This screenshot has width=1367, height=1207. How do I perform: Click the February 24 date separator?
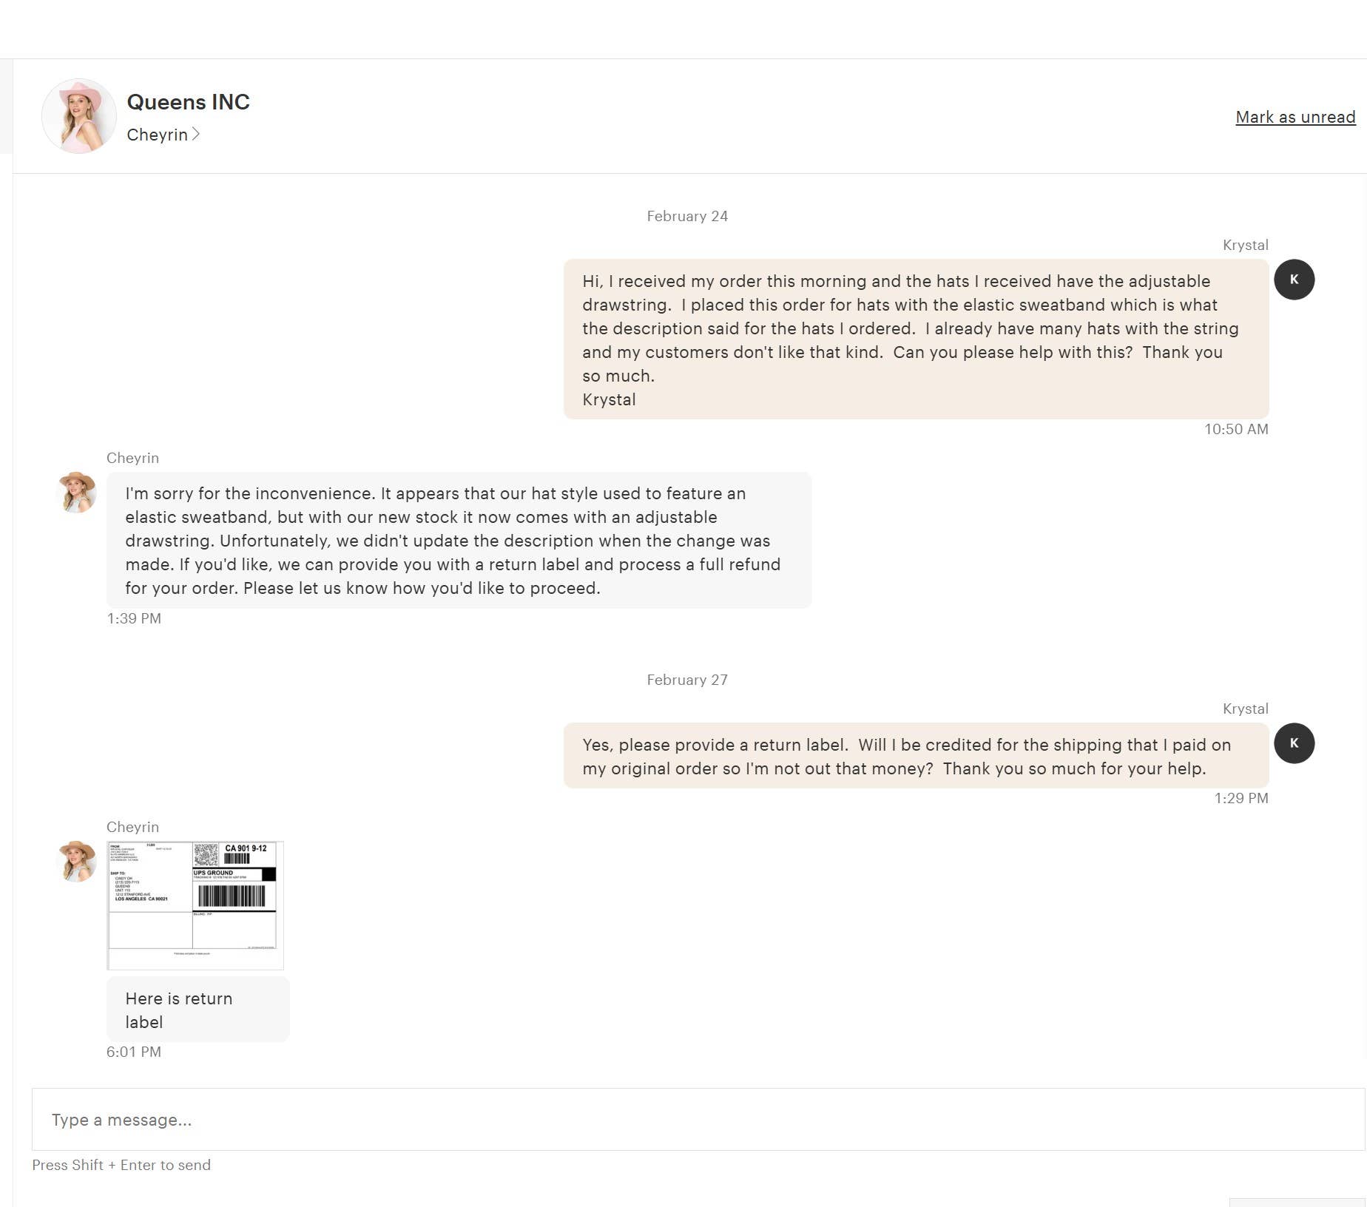[687, 216]
